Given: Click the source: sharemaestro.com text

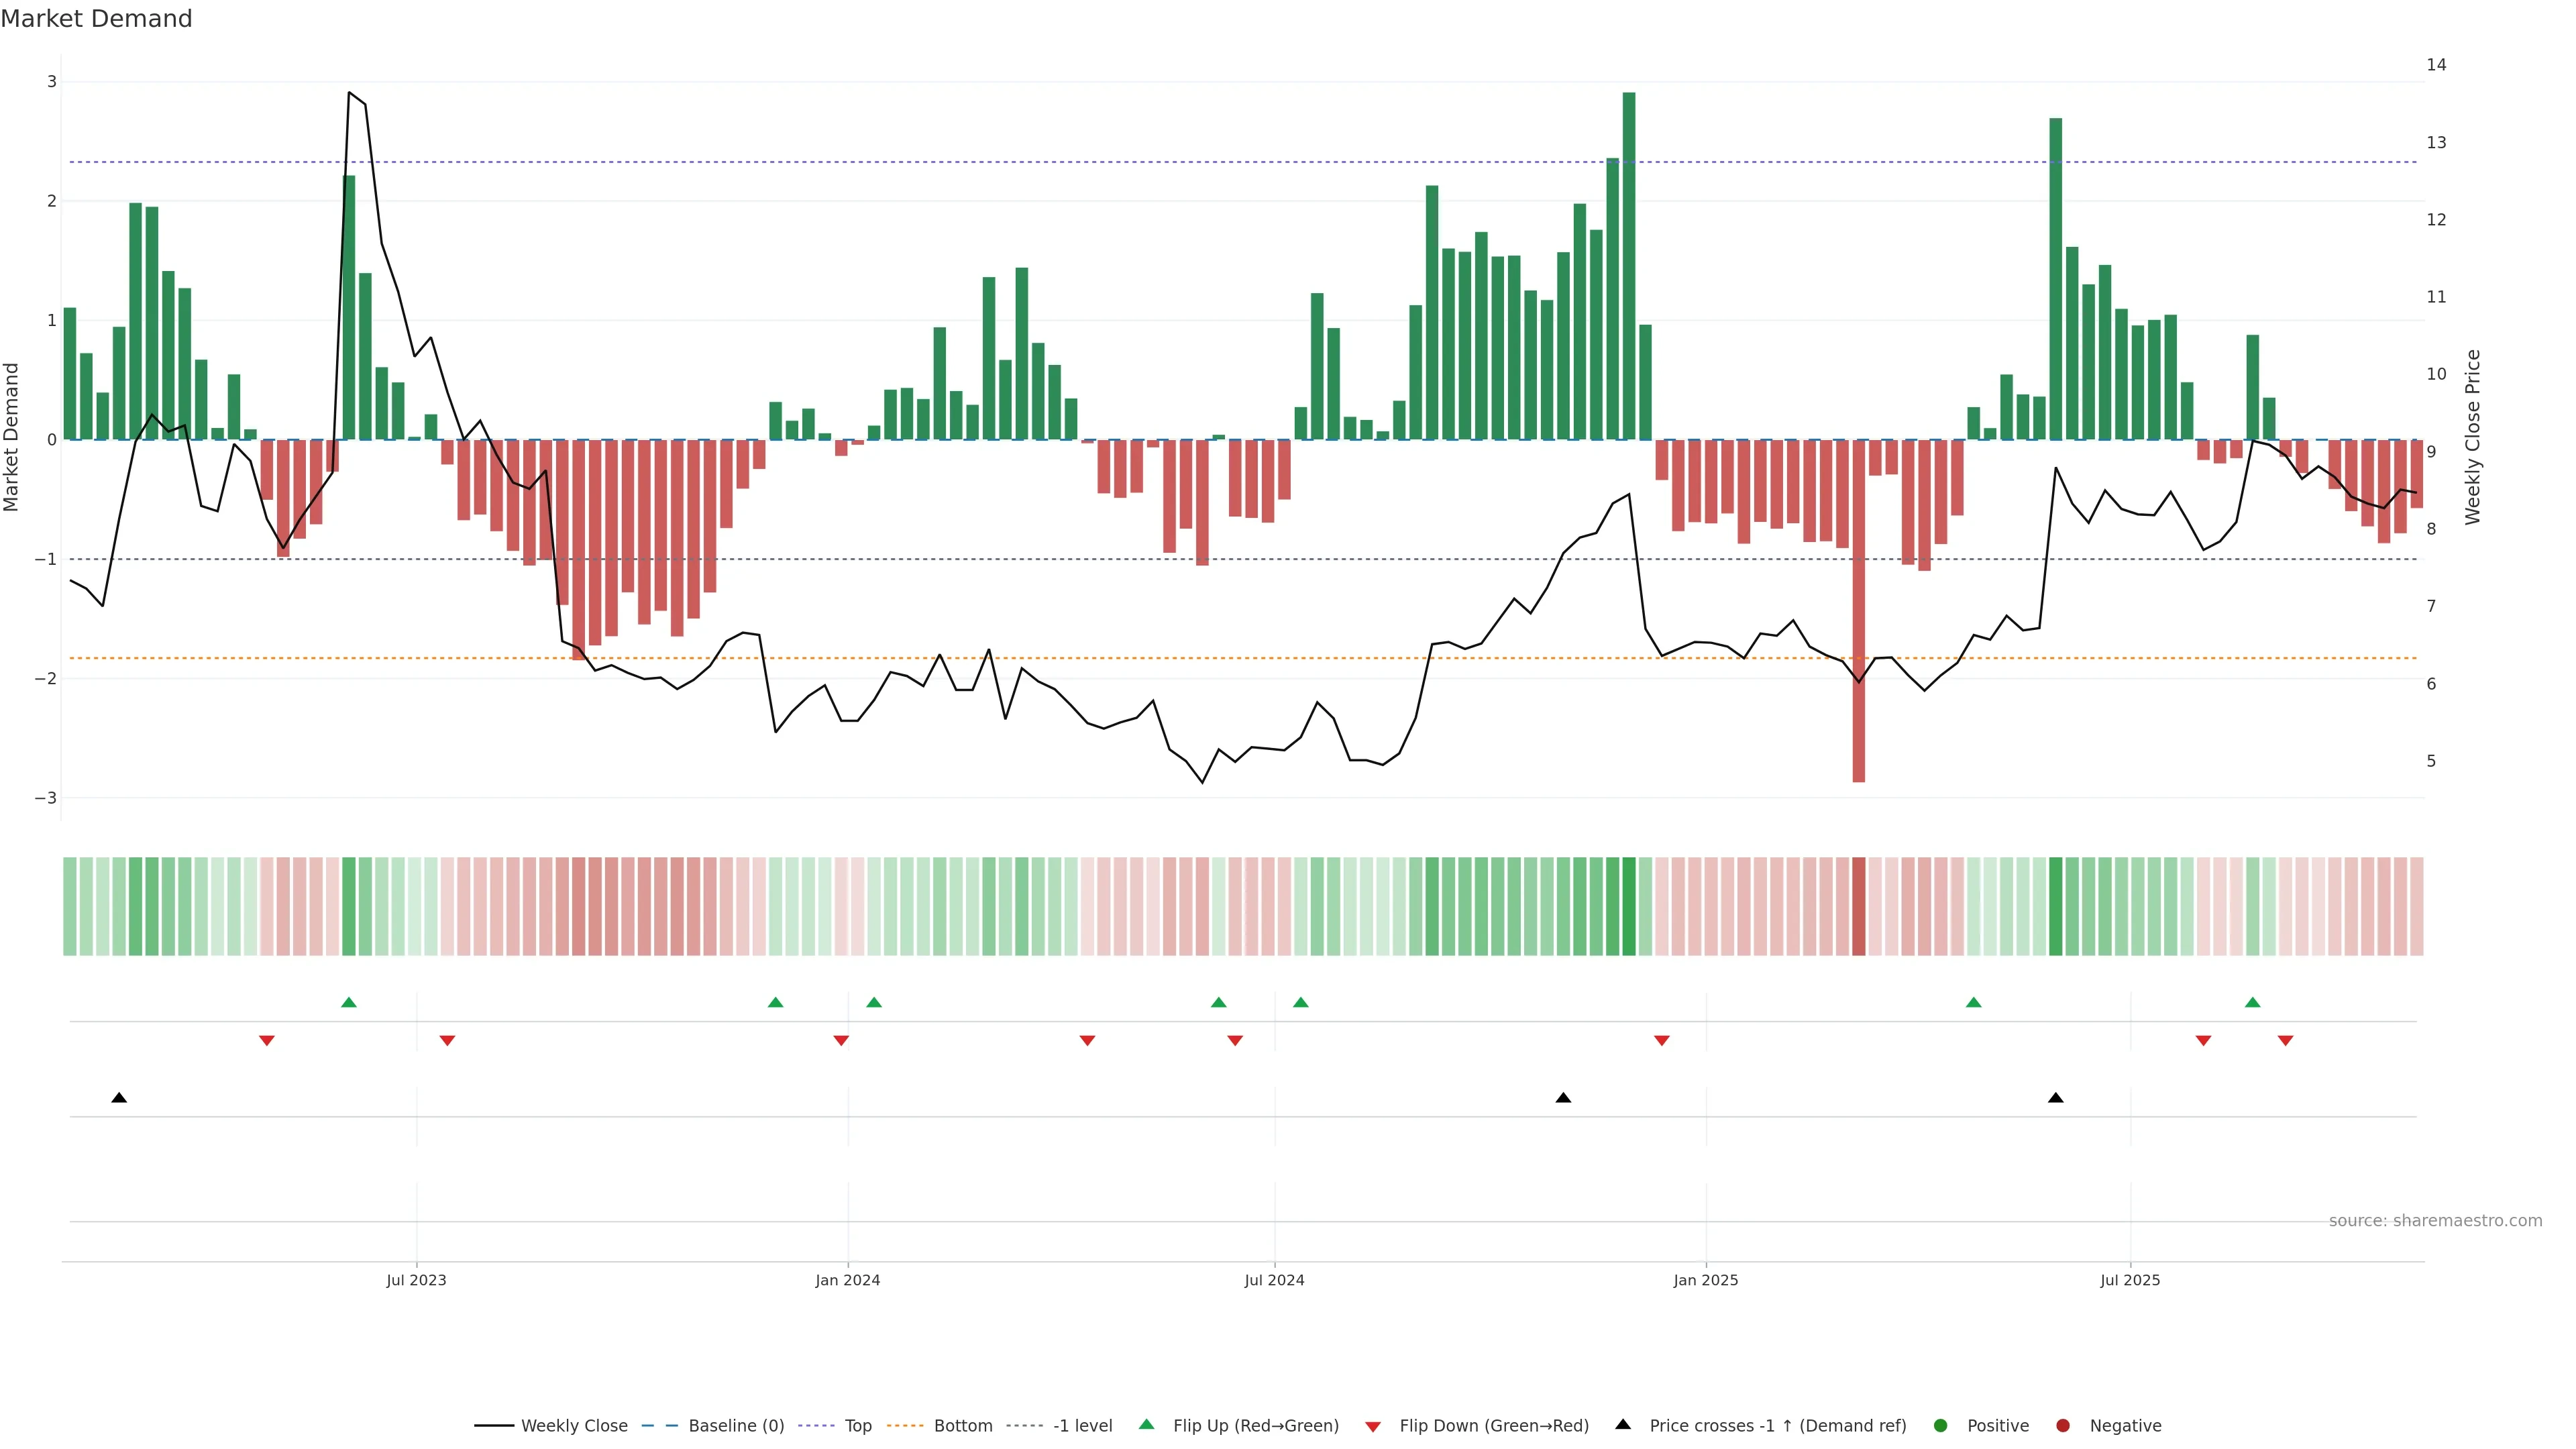Looking at the screenshot, I should 2435,1221.
